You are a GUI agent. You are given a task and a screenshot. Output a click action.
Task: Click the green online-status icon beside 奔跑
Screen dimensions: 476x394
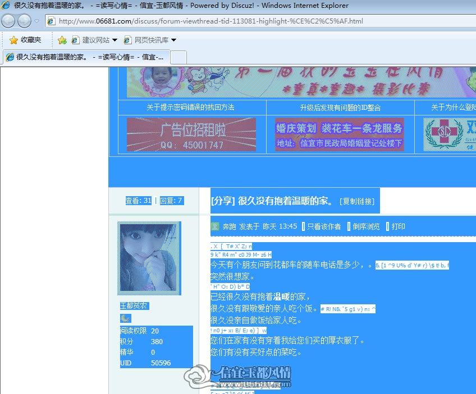(x=215, y=226)
